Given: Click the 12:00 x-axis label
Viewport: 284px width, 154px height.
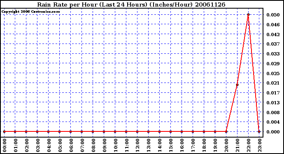Looking at the screenshot, I should [137, 145].
